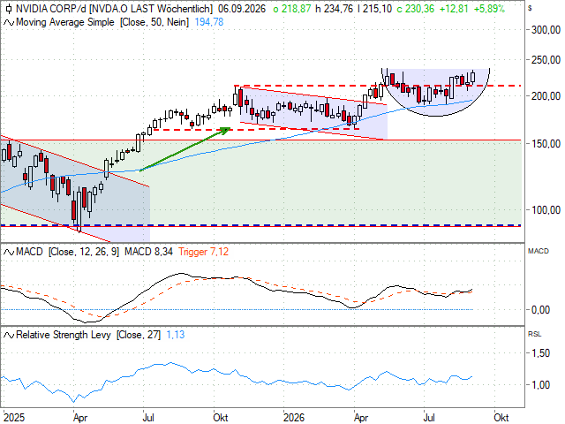This screenshot has height=424, width=565.
Task: Click the [Close, 50, Nein] parameters
Action: point(154,22)
